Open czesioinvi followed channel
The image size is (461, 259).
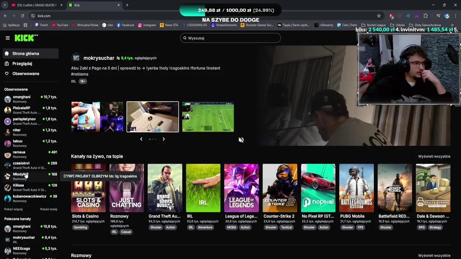[x=31, y=165]
